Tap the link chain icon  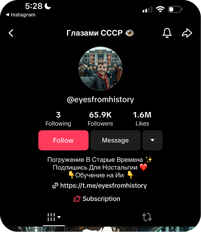55,185
